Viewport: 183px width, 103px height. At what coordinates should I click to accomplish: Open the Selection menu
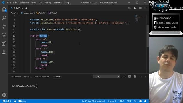(24, 3)
